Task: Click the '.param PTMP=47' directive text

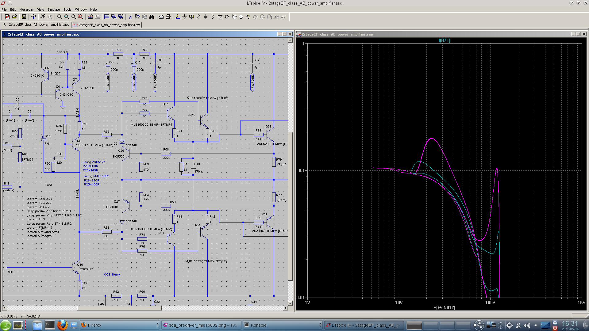Action: click(x=40, y=228)
